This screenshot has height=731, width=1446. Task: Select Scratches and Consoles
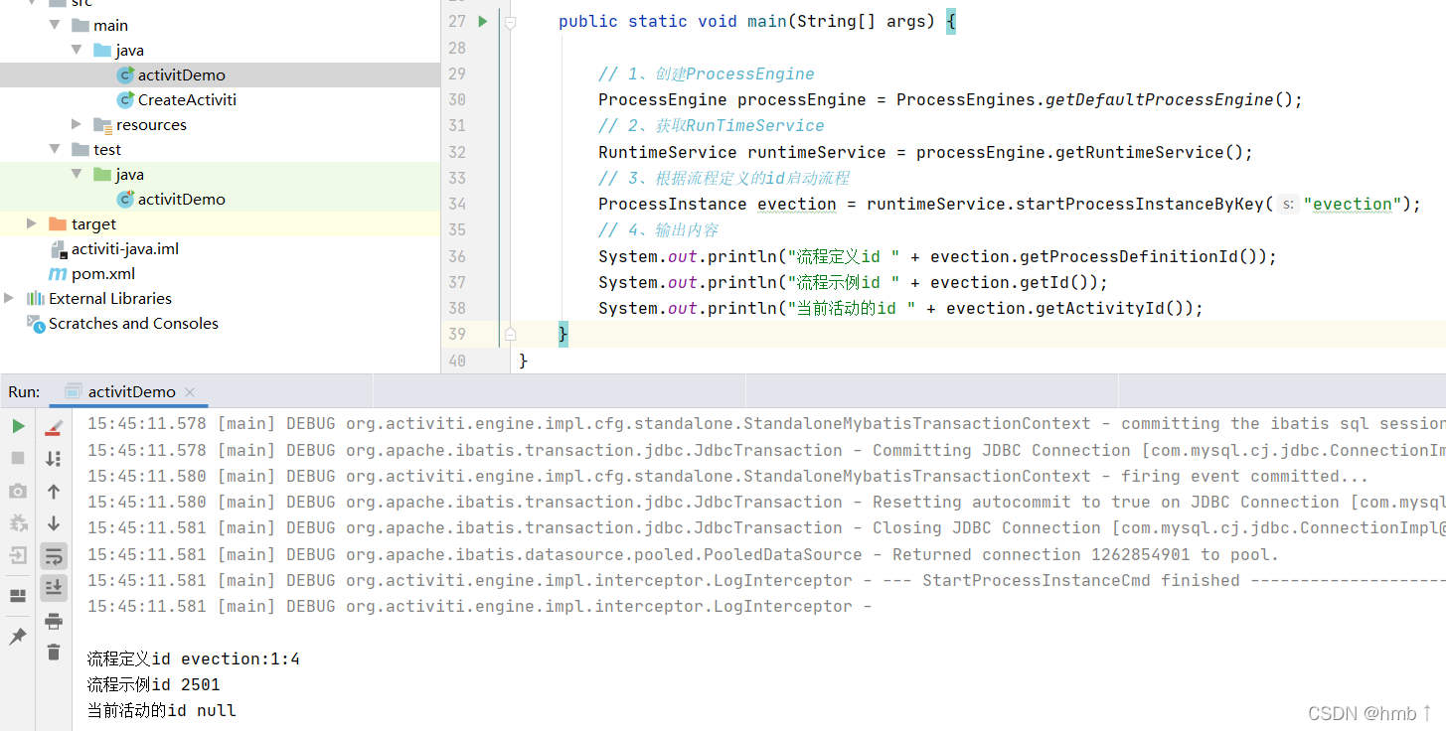133,323
